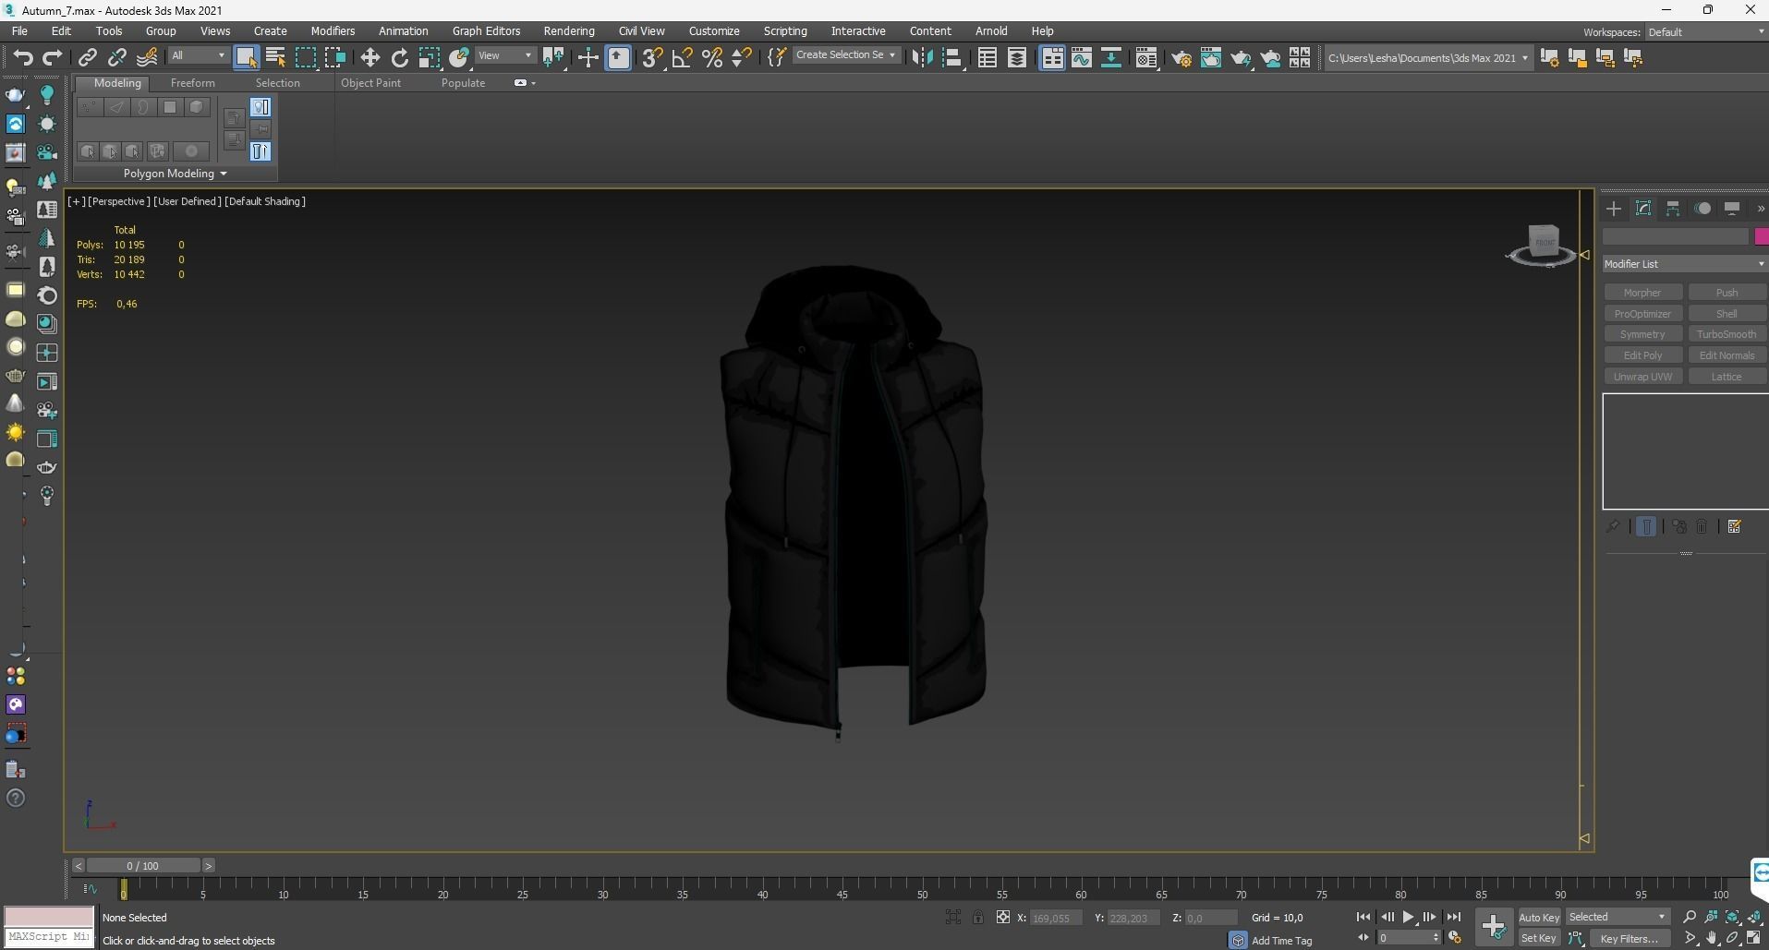Click the Mirror tool icon
Screen dimensions: 1769x950
pyautogui.click(x=922, y=57)
